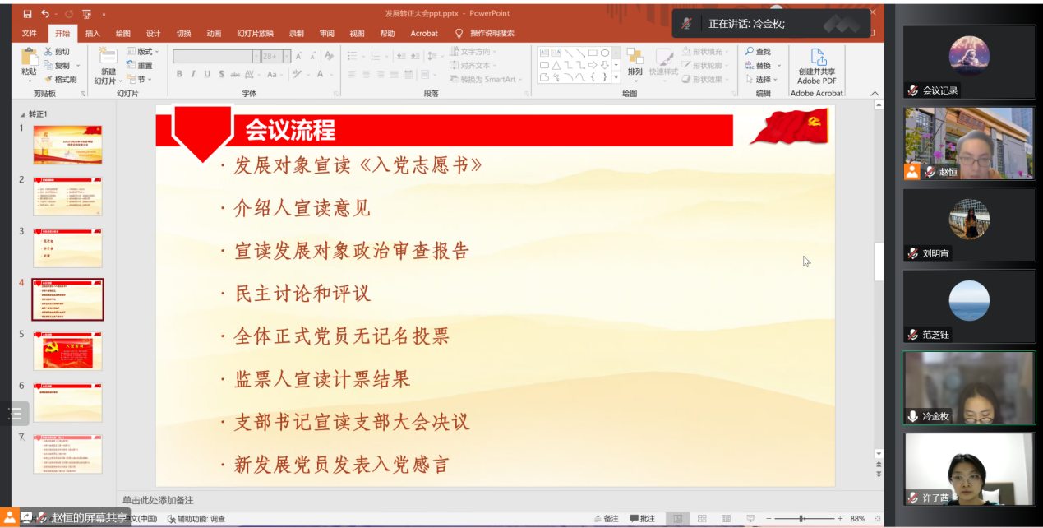Click the Replace (替换) button
1043x528 pixels.
(x=759, y=65)
